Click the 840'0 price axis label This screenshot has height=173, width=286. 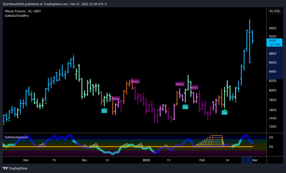click(x=273, y=71)
